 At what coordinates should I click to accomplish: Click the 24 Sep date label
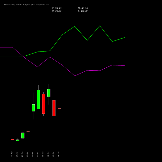(12, 154)
